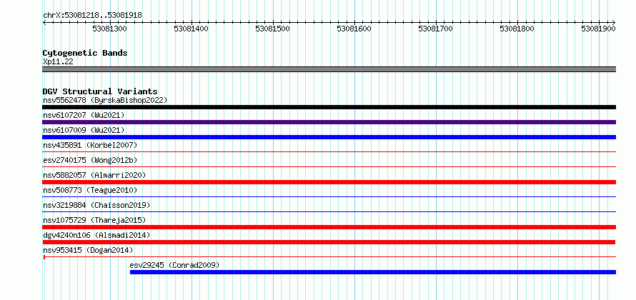Viewport: 636px width, 300px height.
Task: Select the thick red nsv1075729 bar
Action: coord(329,227)
